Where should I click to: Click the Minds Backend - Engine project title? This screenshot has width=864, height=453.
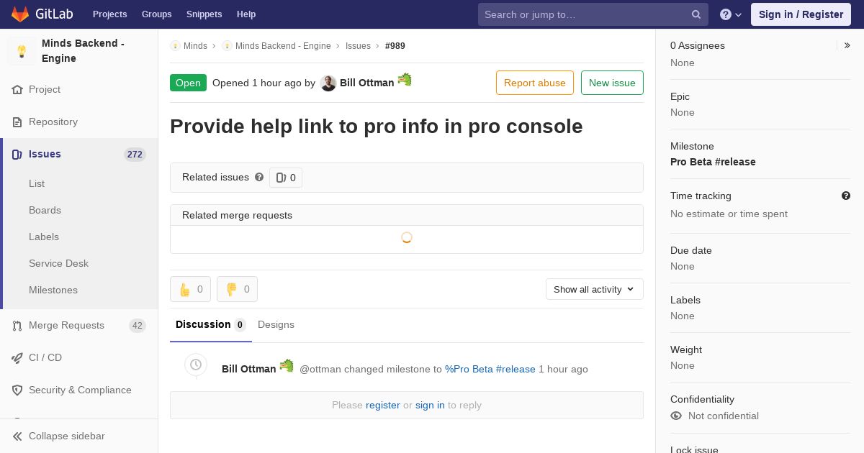click(83, 51)
